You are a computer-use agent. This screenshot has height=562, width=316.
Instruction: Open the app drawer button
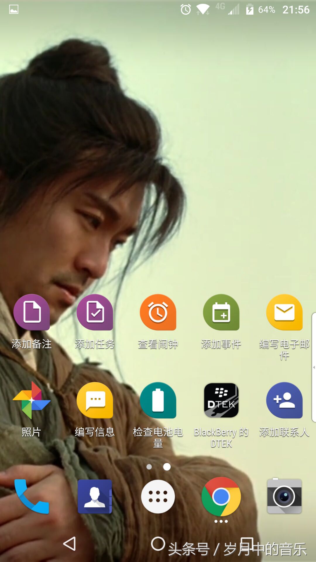[x=158, y=496]
